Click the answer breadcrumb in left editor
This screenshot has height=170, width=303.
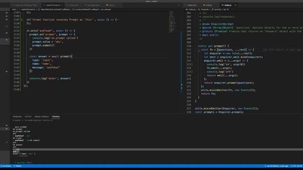(x=106, y=9)
